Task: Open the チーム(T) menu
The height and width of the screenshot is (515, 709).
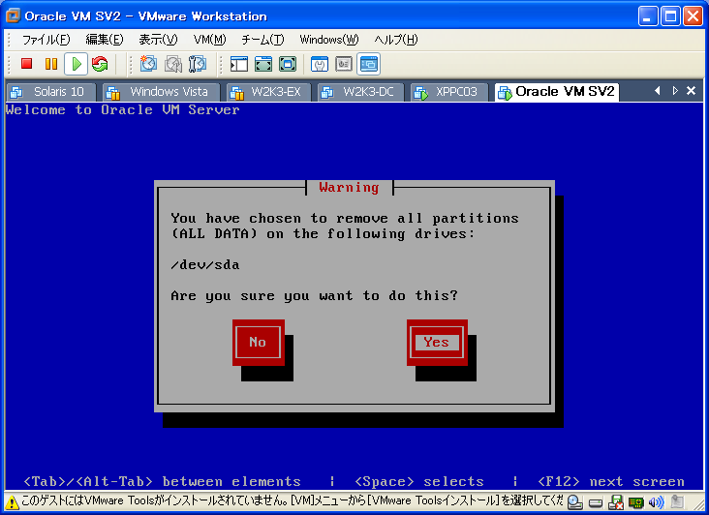Action: pos(262,40)
